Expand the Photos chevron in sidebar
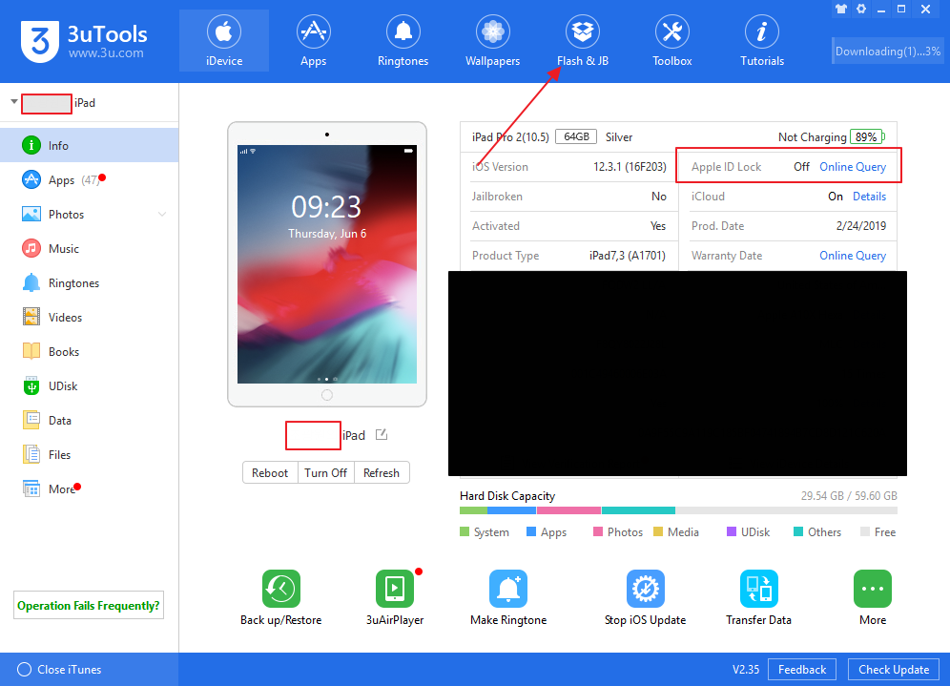The width and height of the screenshot is (950, 686). click(162, 215)
